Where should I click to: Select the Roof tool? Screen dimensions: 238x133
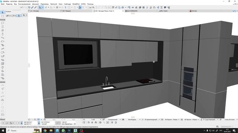(x=3, y=52)
